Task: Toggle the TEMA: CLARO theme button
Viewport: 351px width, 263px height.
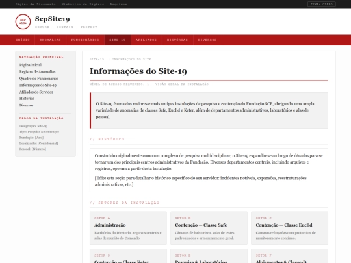Action: tap(322, 5)
